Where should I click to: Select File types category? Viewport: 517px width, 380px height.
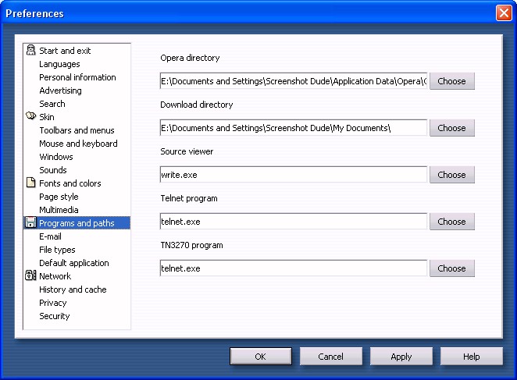pyautogui.click(x=57, y=250)
